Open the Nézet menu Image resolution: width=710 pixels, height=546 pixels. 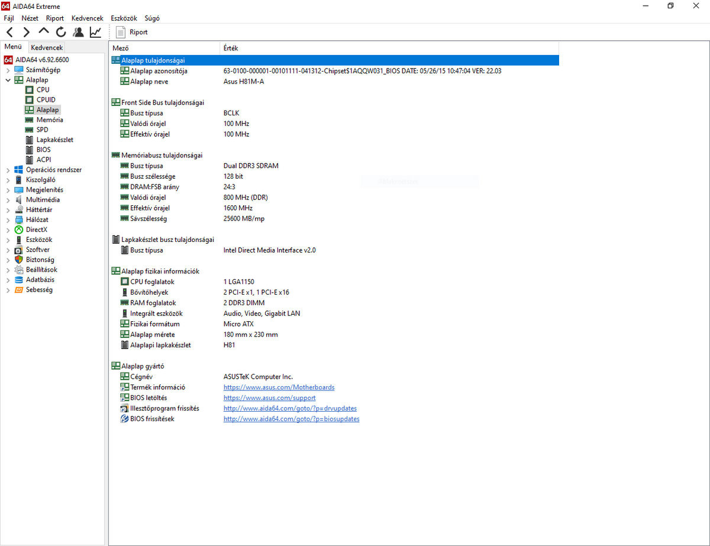point(30,18)
